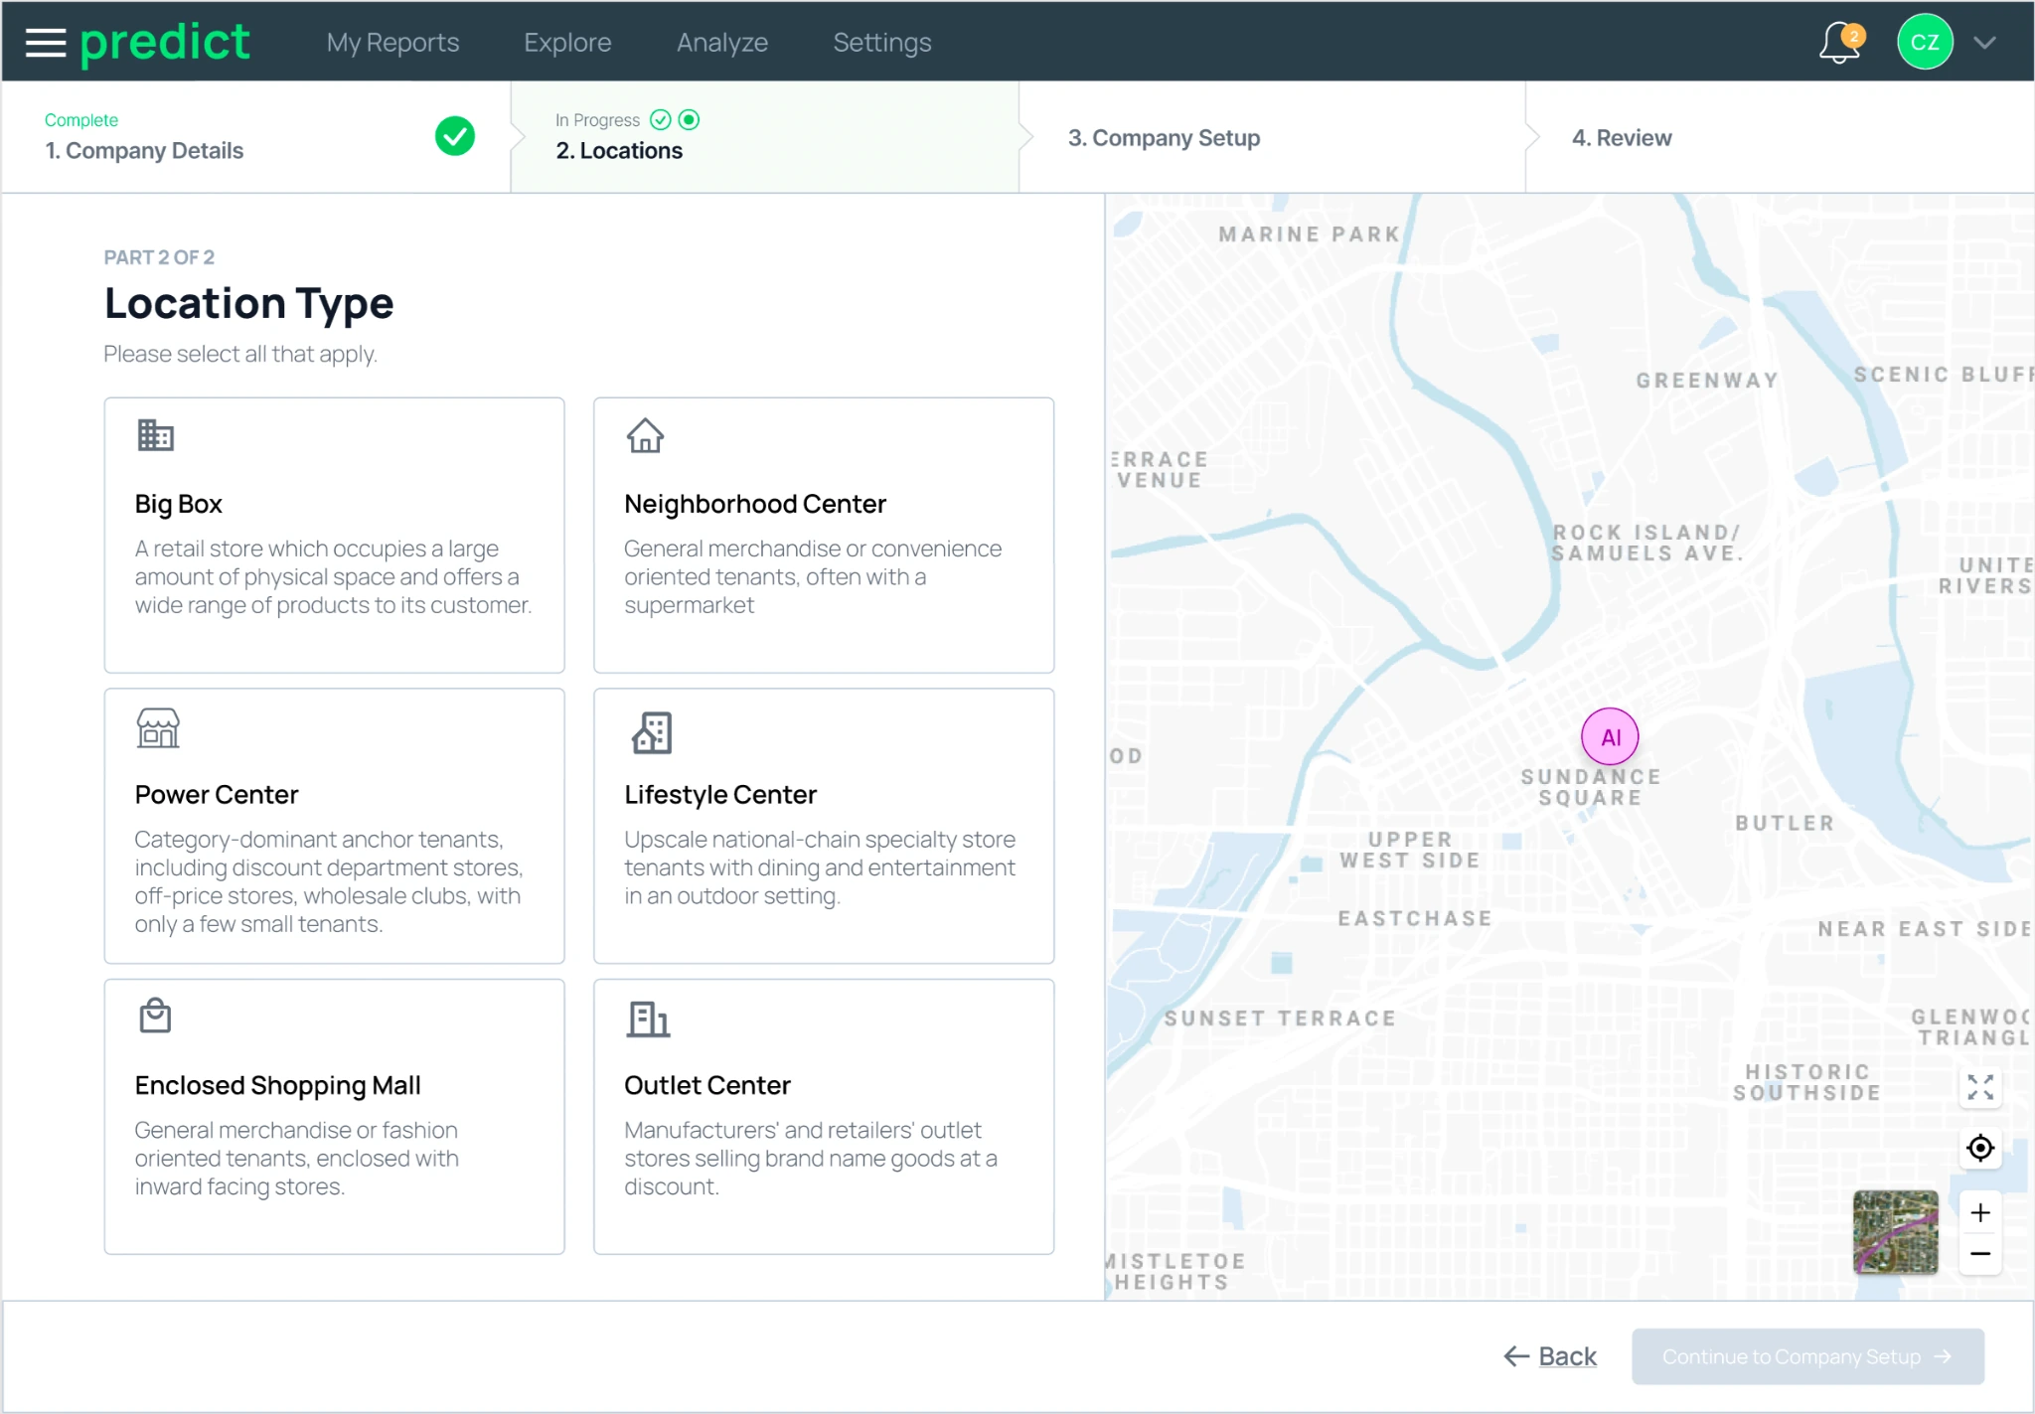Click the first In Progress checked indicator
Viewport: 2035px width, 1414px height.
pos(661,120)
